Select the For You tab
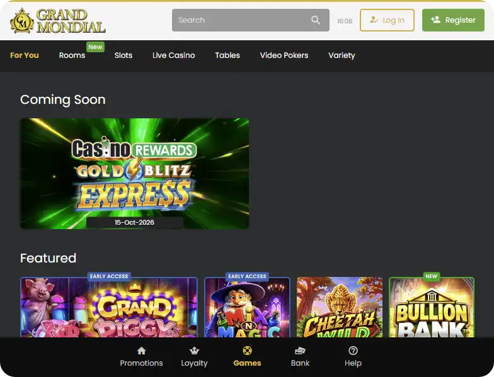The width and height of the screenshot is (494, 377). pyautogui.click(x=24, y=55)
